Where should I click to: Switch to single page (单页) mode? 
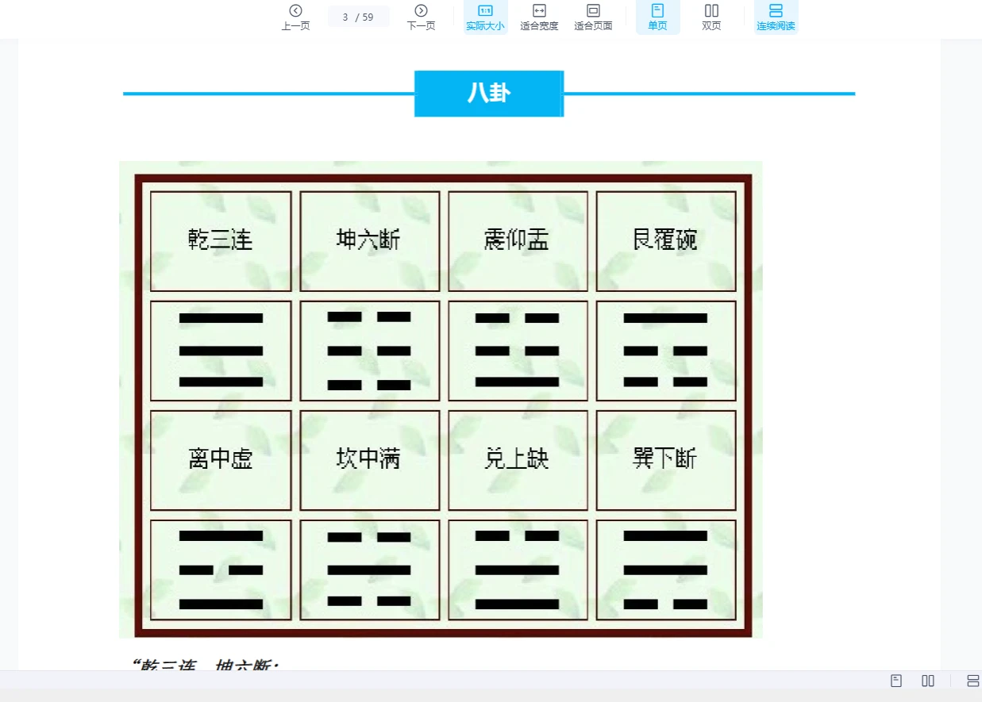coord(657,17)
